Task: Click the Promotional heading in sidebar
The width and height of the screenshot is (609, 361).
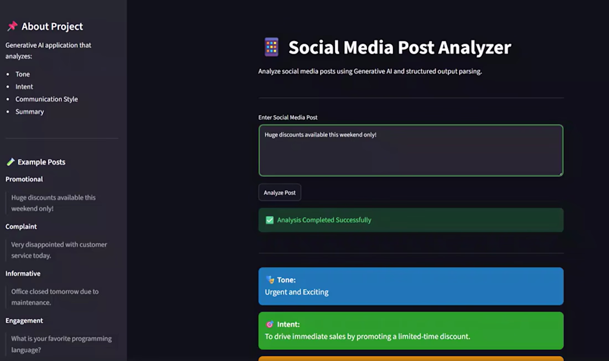Action: pos(24,179)
